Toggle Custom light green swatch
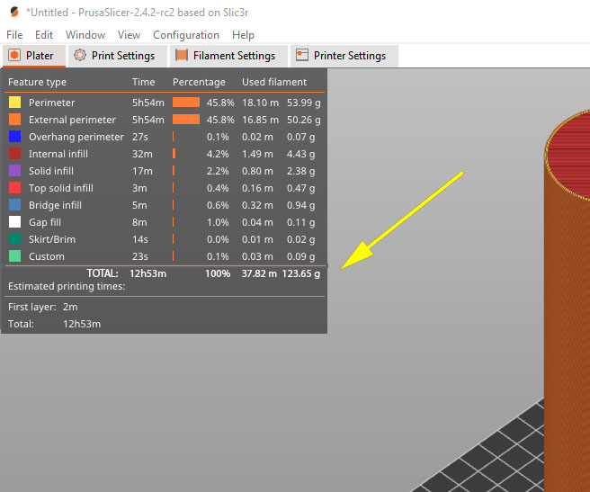The width and height of the screenshot is (590, 492). (14, 256)
